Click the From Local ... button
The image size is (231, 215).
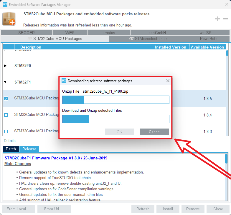(19, 209)
